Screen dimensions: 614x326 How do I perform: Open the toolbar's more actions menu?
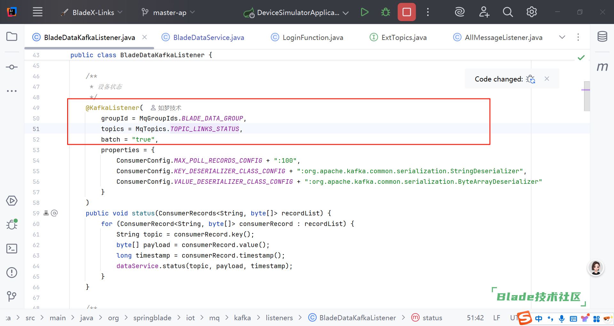pos(428,12)
